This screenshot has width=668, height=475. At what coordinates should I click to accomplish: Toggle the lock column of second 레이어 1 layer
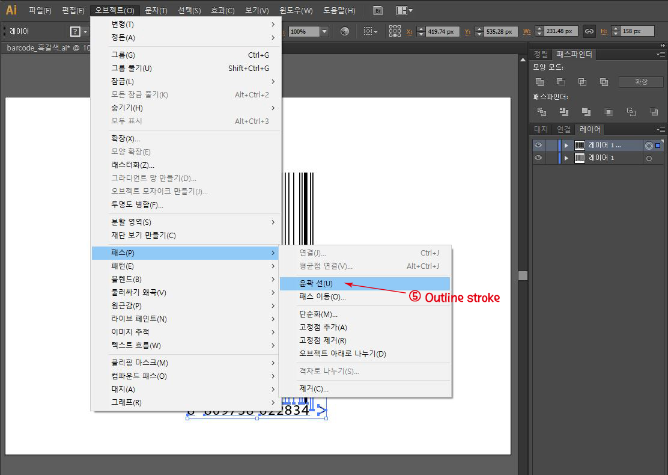pyautogui.click(x=551, y=158)
